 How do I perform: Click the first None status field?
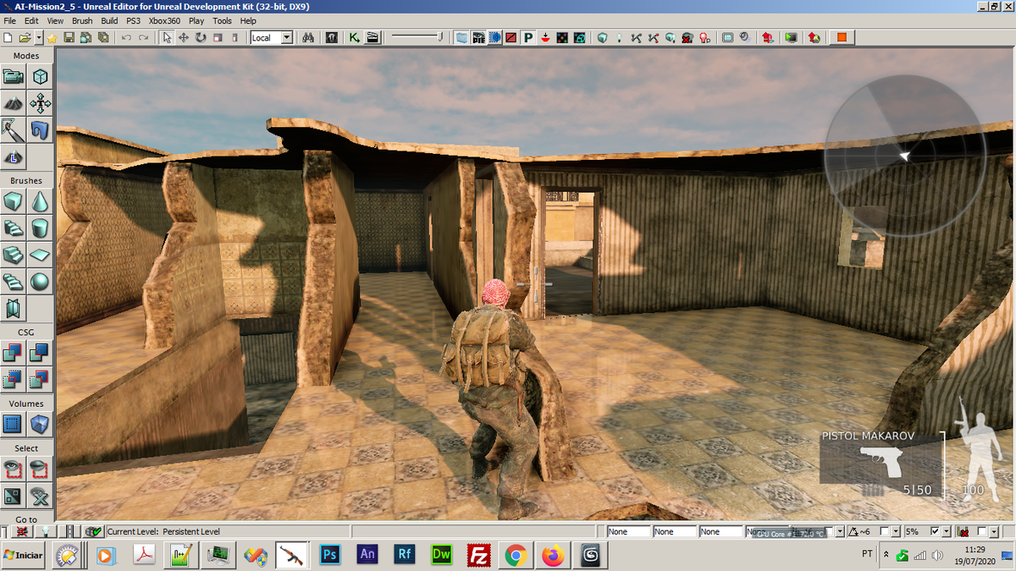point(629,531)
